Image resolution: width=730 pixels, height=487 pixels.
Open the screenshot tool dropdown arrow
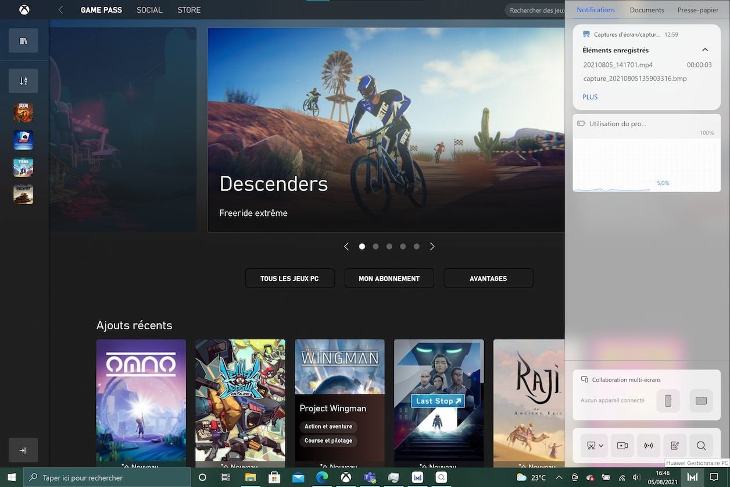[601, 446]
